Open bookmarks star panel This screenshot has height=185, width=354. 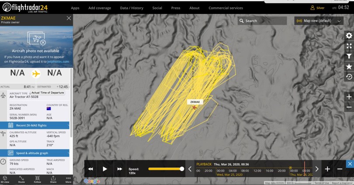click(x=349, y=67)
